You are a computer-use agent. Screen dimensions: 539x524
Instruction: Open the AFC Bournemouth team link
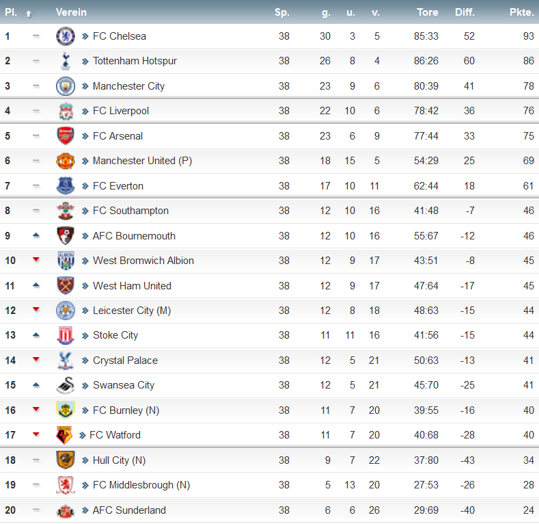(134, 236)
